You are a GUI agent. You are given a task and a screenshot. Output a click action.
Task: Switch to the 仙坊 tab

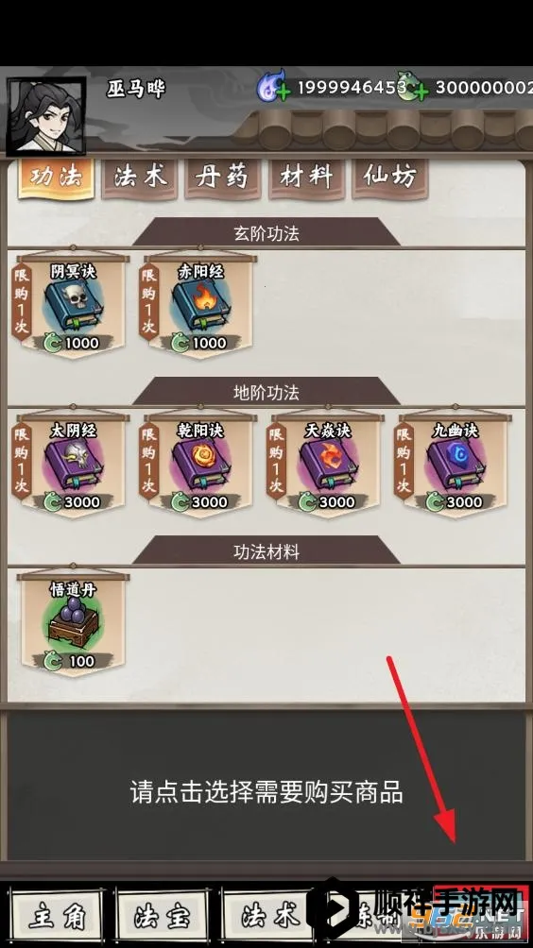389,178
